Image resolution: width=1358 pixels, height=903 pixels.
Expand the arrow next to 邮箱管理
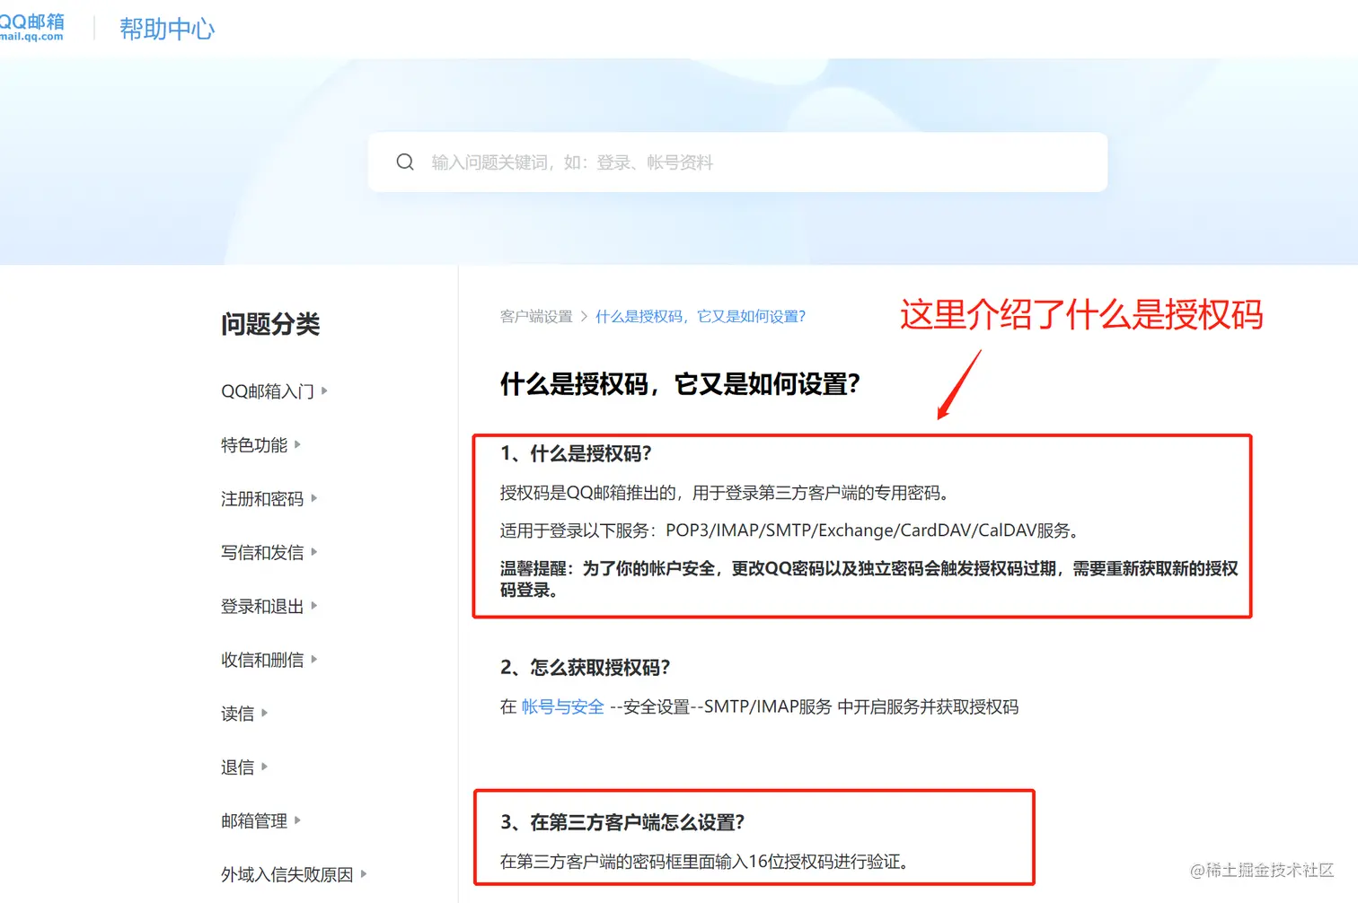coord(297,820)
